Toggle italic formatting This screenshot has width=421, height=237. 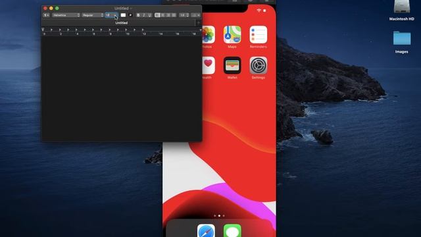144,15
